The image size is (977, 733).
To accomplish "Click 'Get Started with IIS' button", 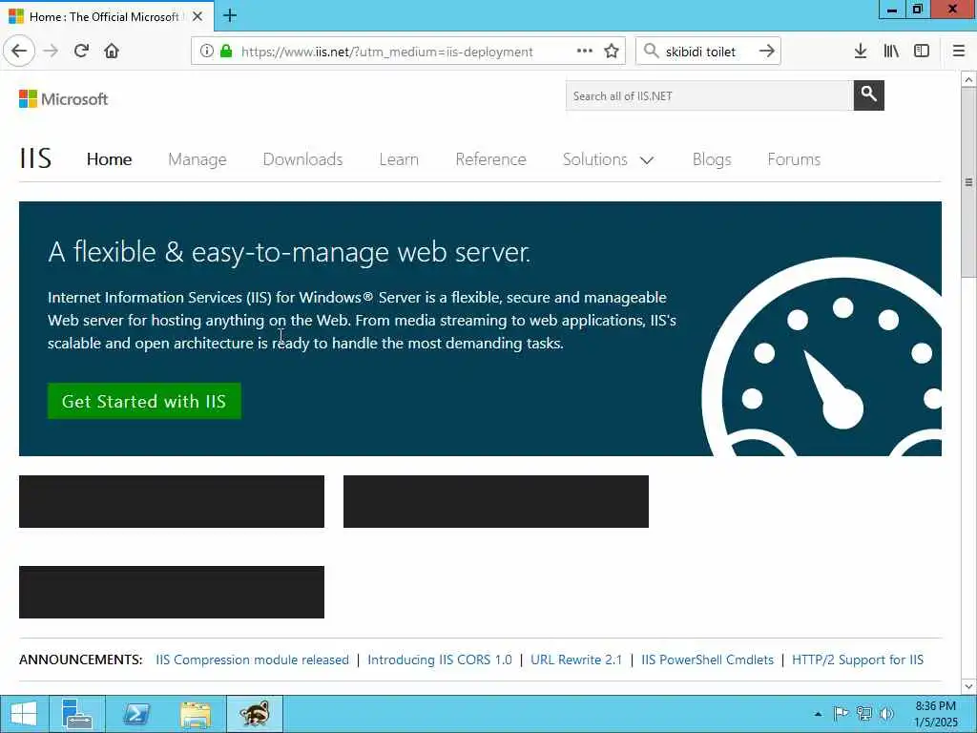I will coord(144,401).
